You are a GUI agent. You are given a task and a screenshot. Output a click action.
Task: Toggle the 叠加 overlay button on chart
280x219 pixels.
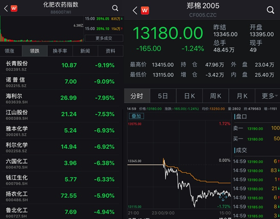click(136, 116)
